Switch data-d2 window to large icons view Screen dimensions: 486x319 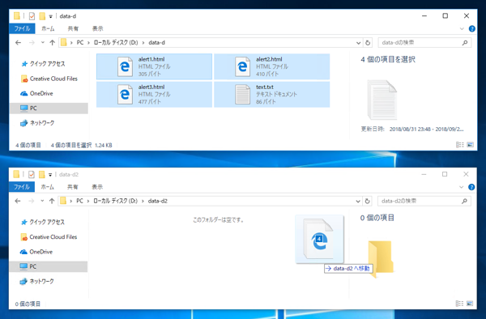coord(470,304)
